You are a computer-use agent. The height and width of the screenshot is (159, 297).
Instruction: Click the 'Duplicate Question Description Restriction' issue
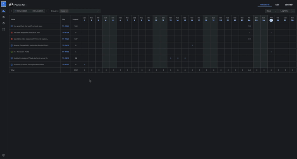(x=29, y=64)
